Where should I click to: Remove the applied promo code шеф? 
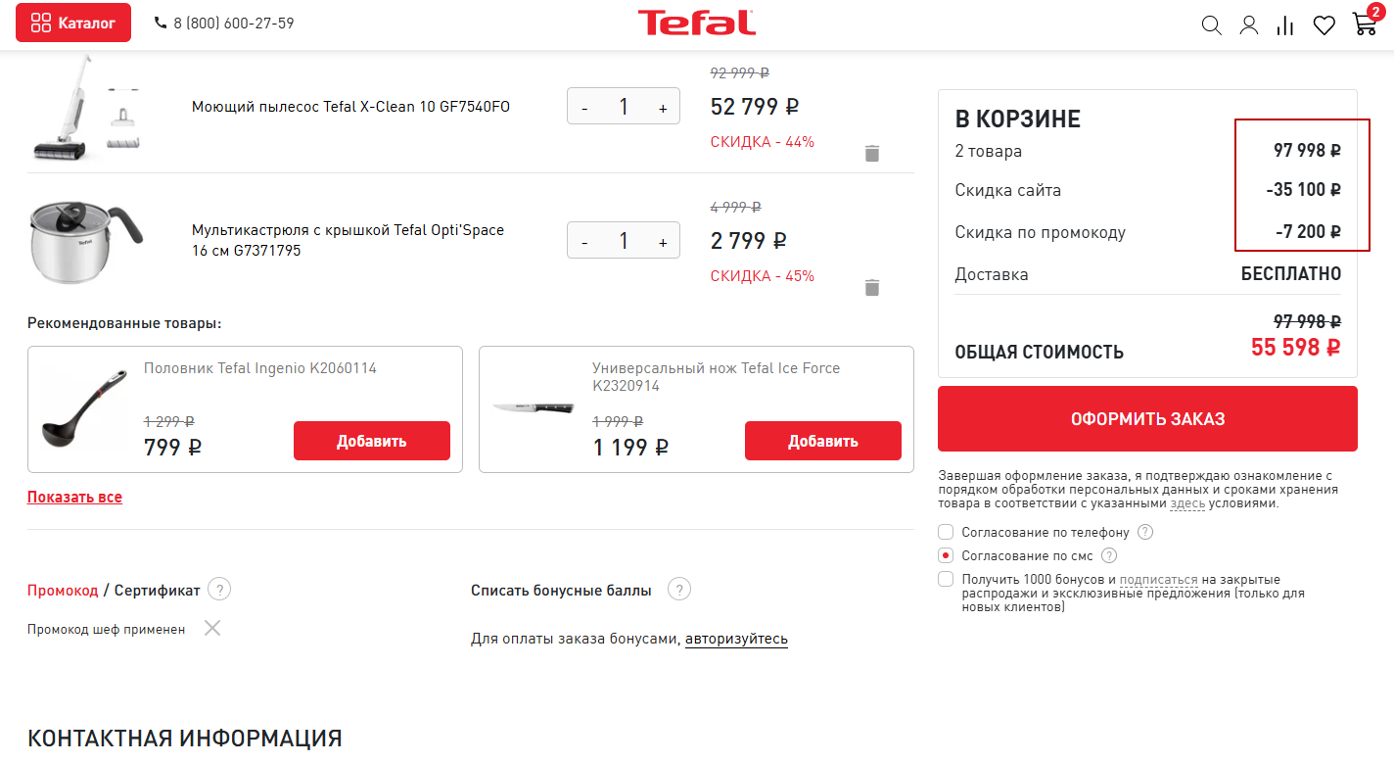[x=212, y=628]
